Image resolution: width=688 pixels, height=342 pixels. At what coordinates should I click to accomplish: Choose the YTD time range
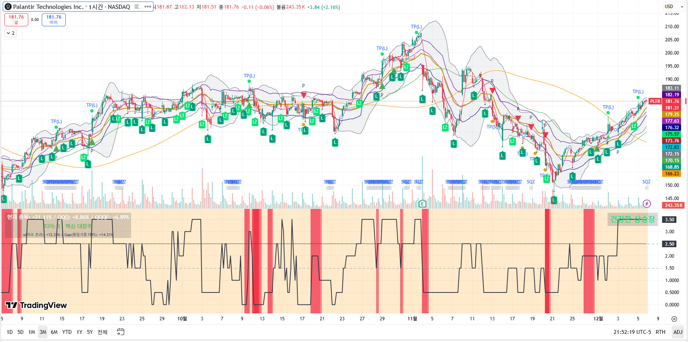point(67,332)
